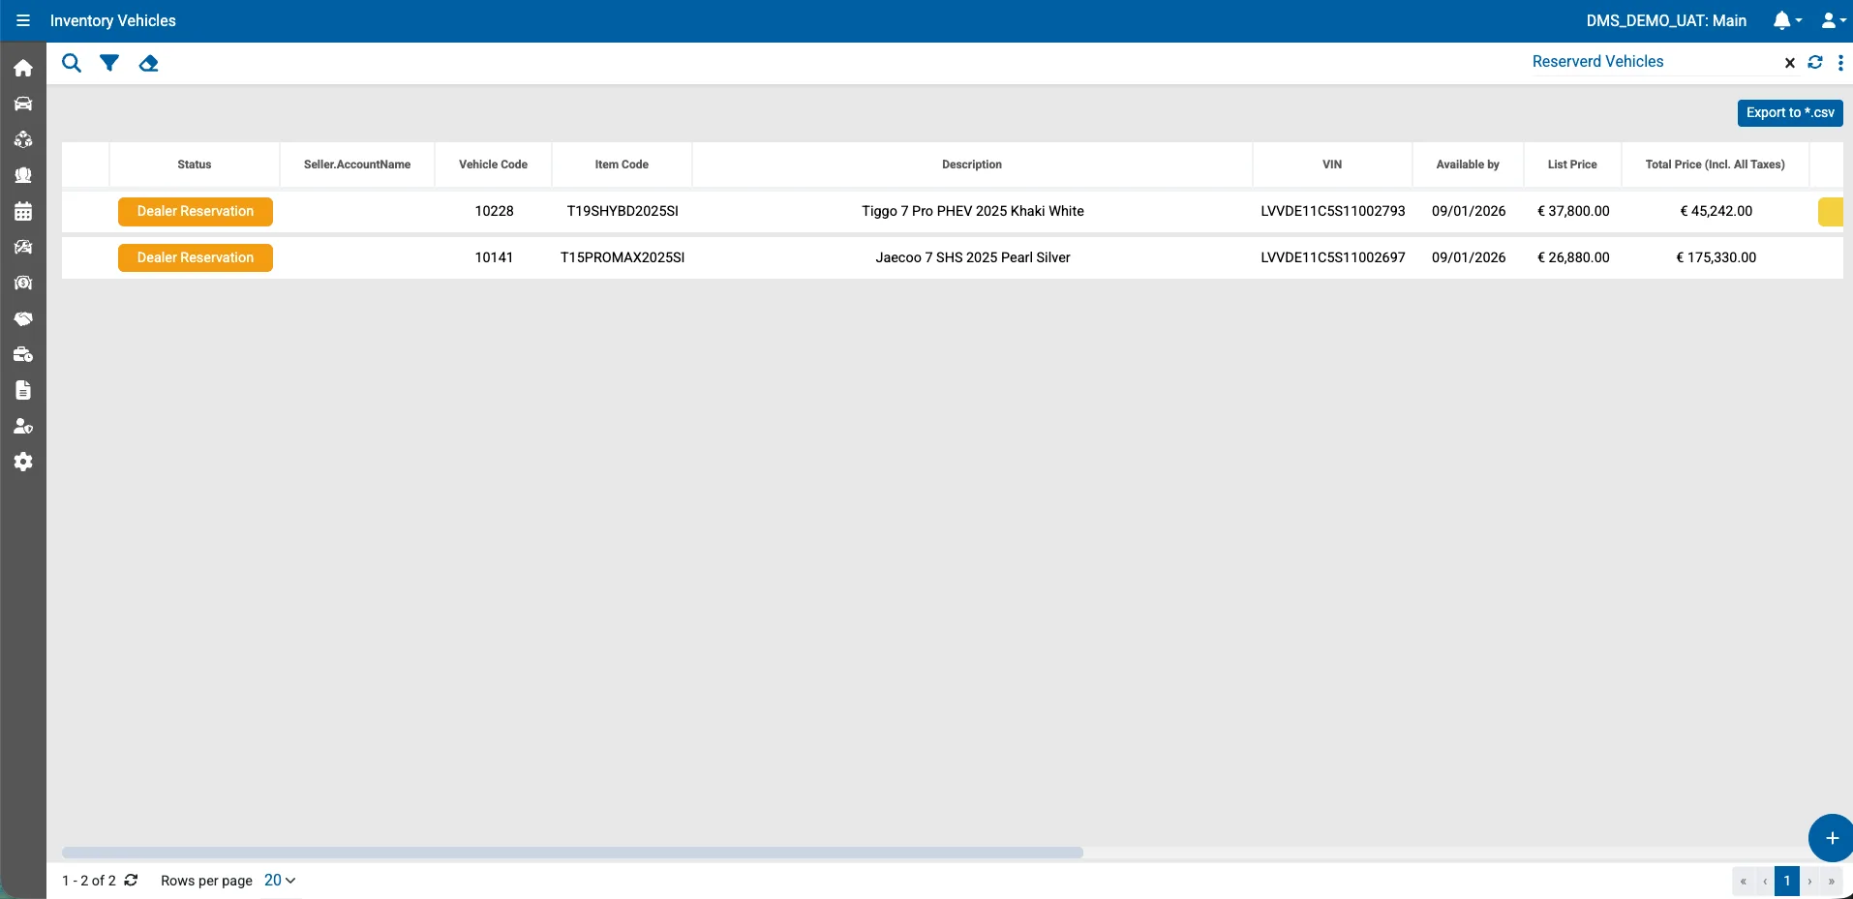Sort by Description column header
Viewport: 1853px width, 899px height.
click(x=972, y=165)
